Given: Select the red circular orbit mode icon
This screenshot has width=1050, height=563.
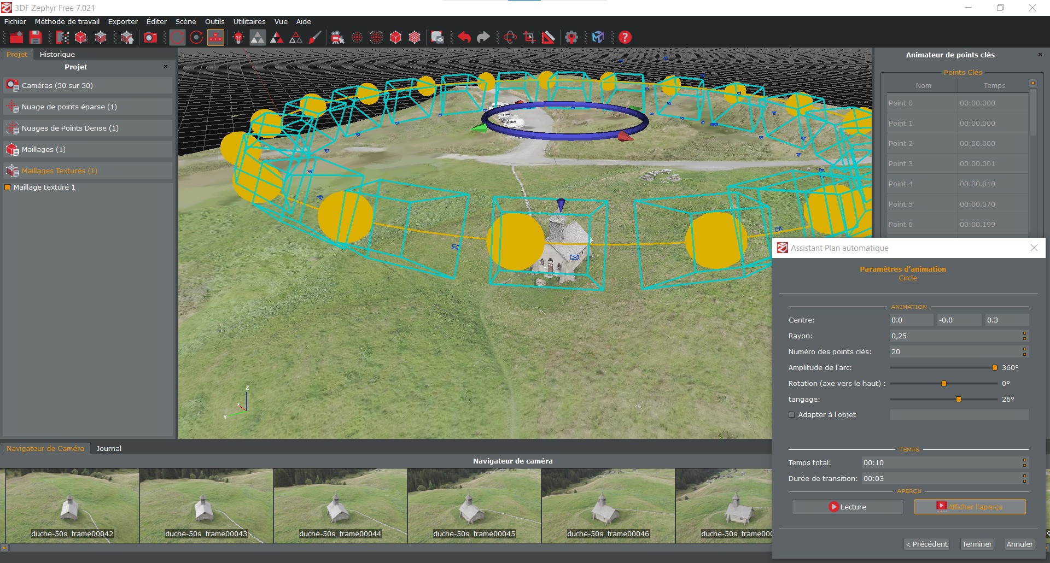Looking at the screenshot, I should (177, 37).
